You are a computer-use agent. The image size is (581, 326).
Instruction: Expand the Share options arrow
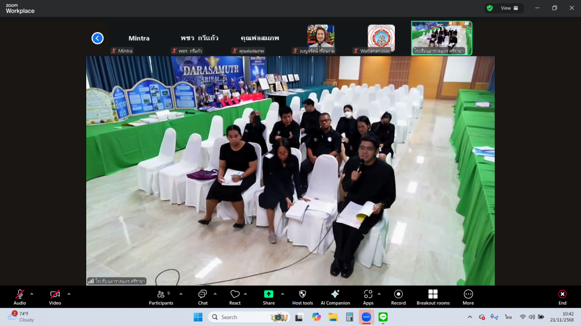[283, 294]
